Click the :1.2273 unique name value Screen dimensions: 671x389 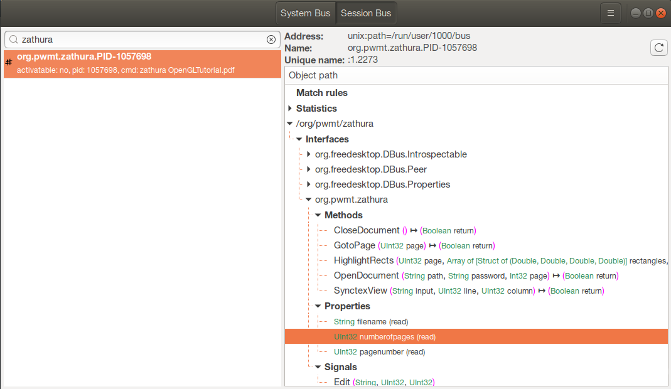[362, 60]
